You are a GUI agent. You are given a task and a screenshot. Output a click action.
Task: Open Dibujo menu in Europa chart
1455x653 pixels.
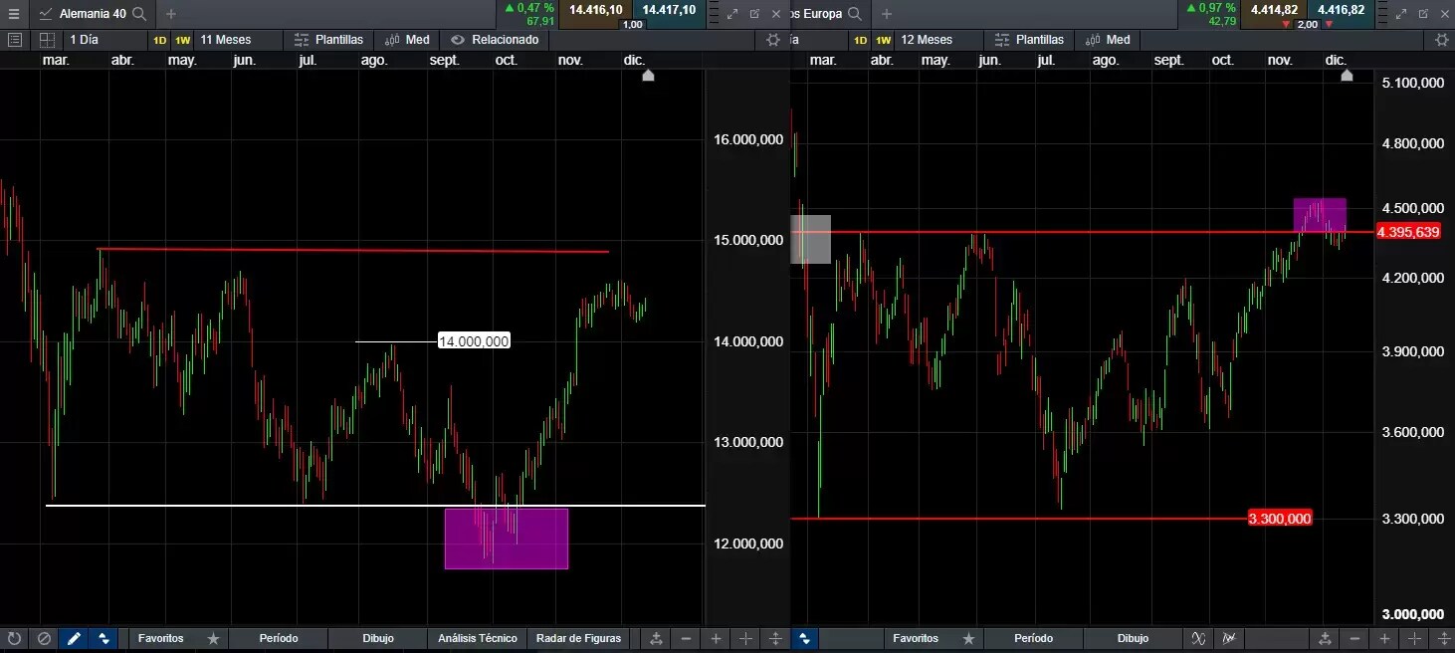point(1133,638)
